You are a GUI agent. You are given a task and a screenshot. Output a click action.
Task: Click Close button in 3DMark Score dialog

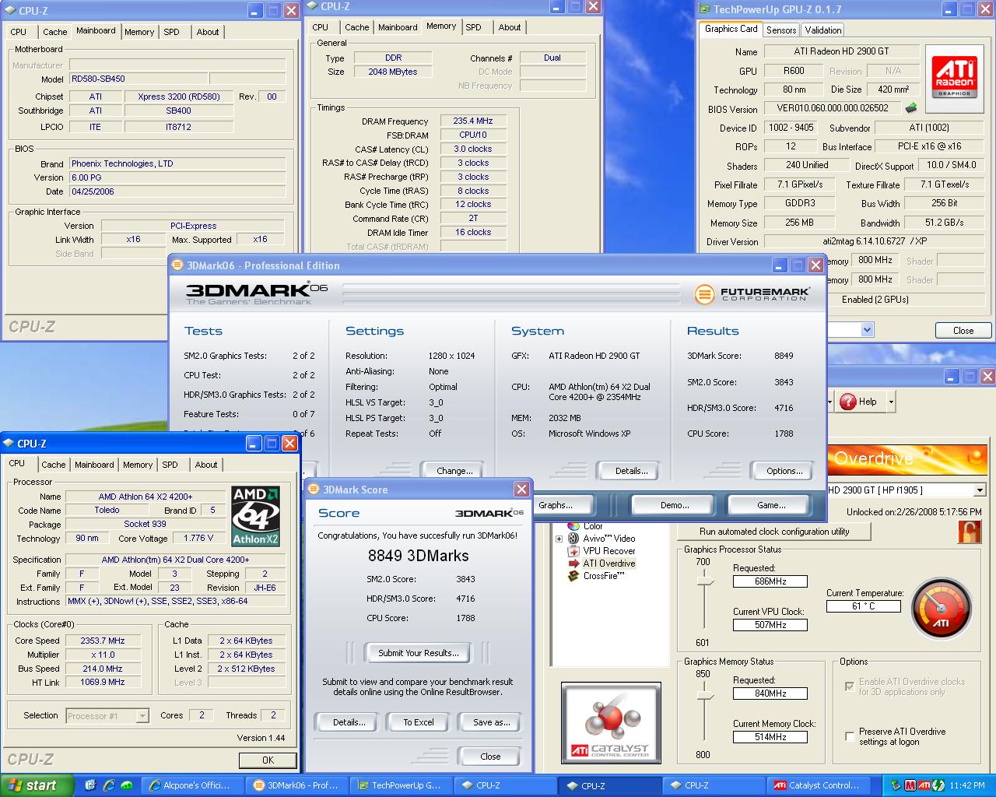[490, 756]
